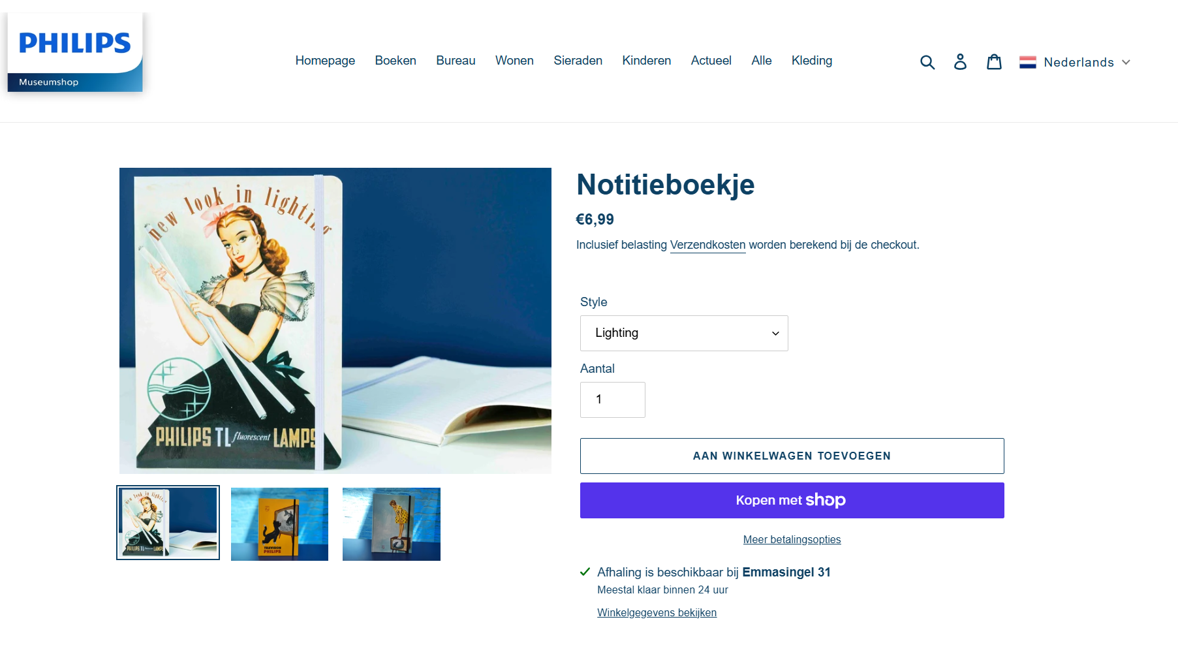
Task: Follow the Verzendkosten link
Action: coord(707,245)
